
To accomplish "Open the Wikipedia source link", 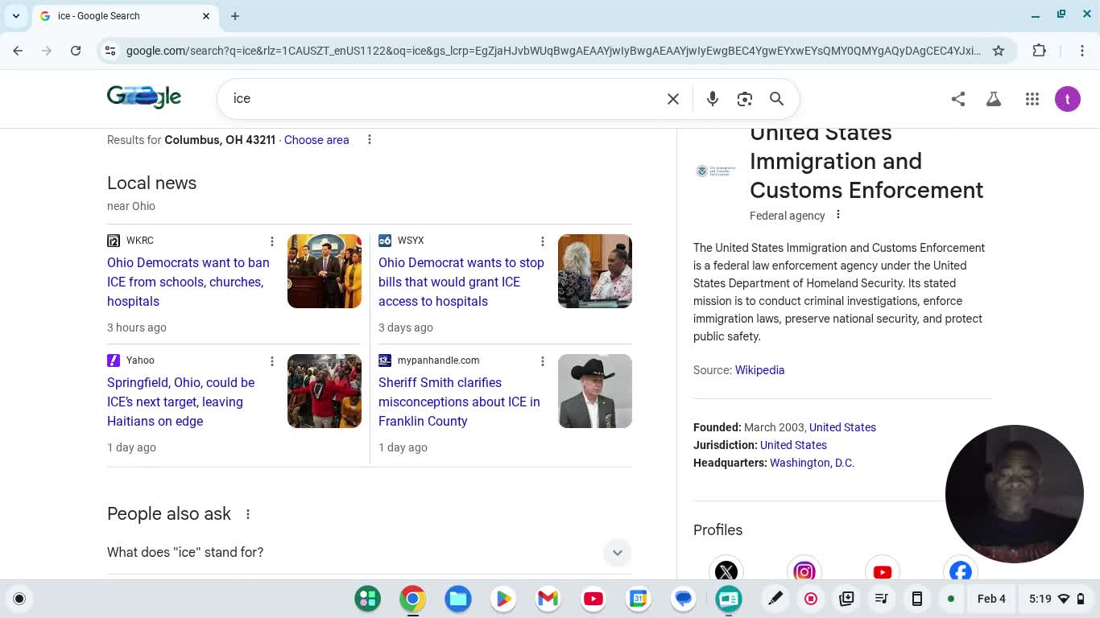I will 759,370.
